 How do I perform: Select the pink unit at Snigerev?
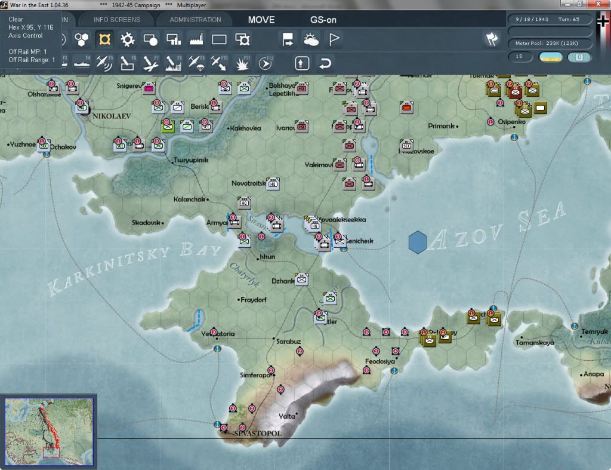149,88
